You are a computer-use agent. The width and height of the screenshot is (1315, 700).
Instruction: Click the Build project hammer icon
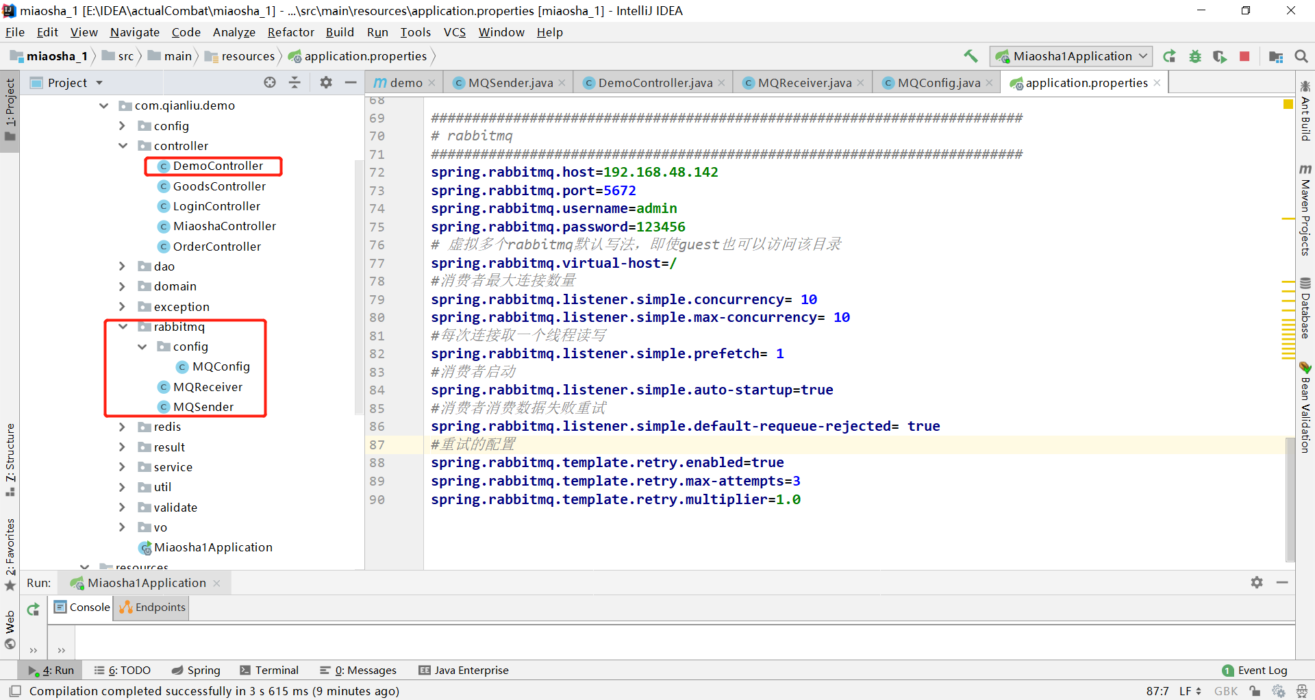coord(970,56)
